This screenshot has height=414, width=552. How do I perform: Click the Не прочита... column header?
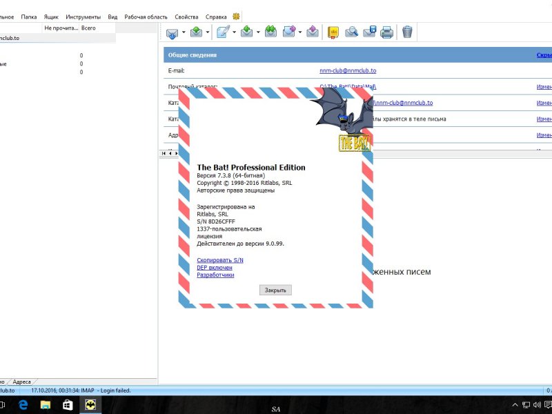(61, 28)
